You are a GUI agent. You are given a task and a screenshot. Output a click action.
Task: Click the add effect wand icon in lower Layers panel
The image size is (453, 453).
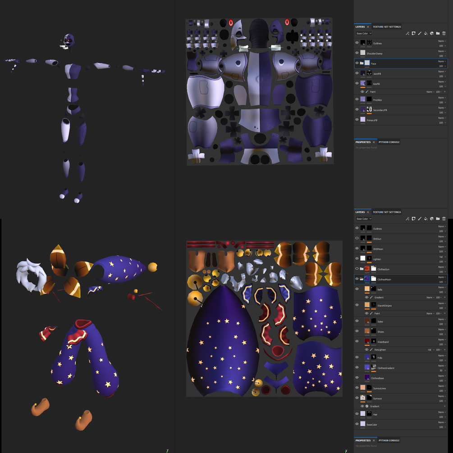tap(407, 219)
